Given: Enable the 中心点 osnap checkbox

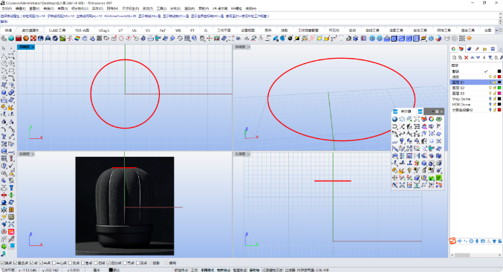Looking at the screenshot, I should (53, 263).
